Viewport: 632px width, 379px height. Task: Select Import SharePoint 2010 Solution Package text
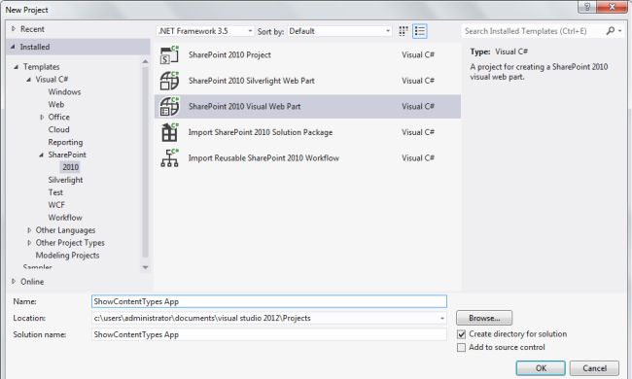coord(261,132)
